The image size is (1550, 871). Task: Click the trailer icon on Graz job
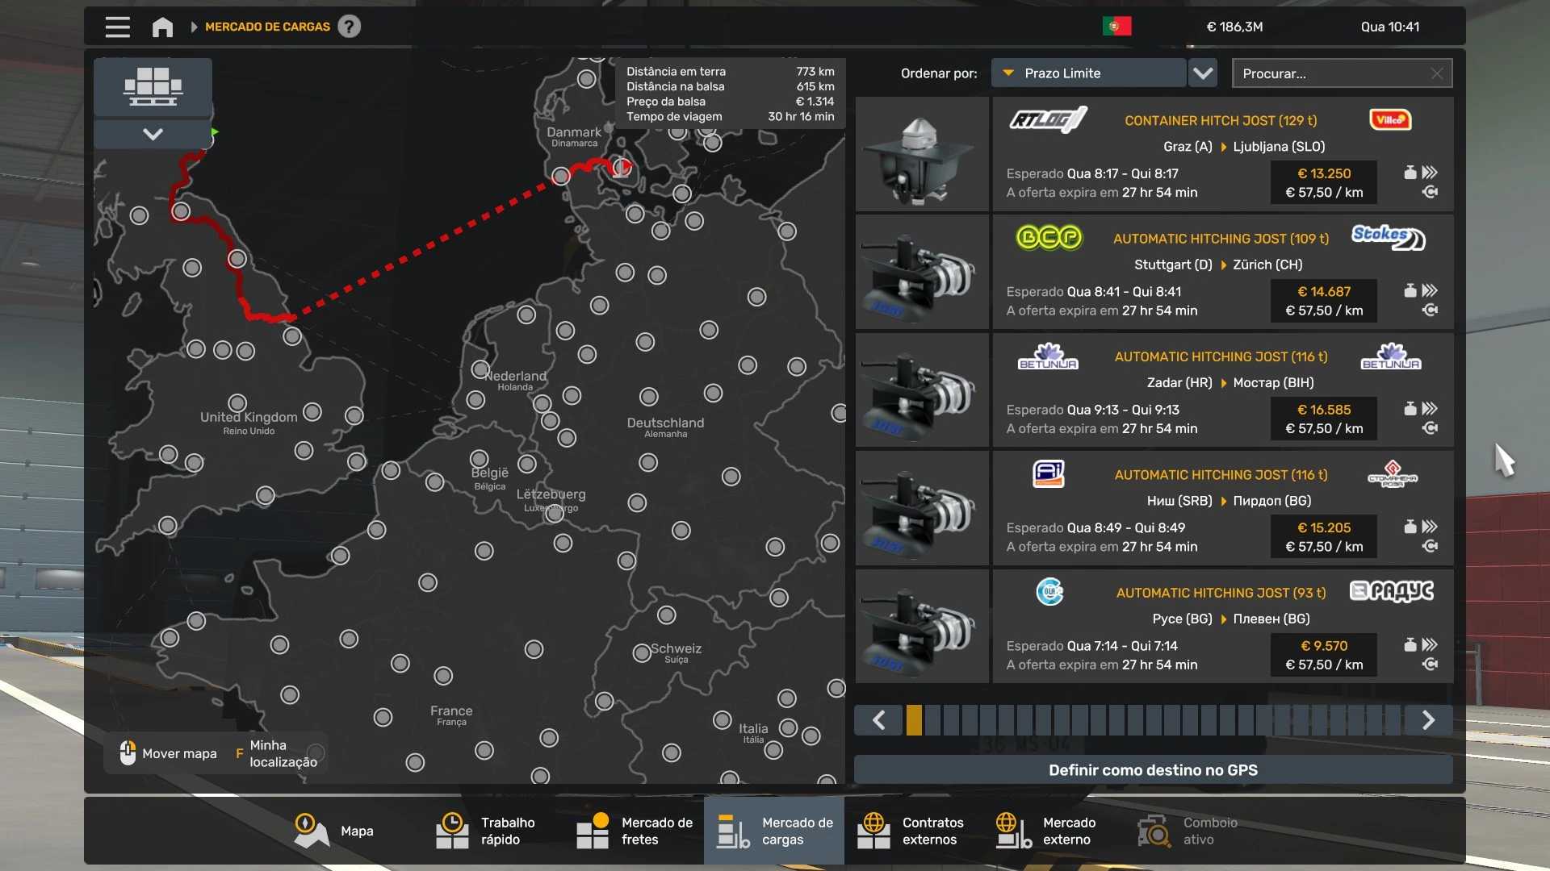coord(1410,173)
